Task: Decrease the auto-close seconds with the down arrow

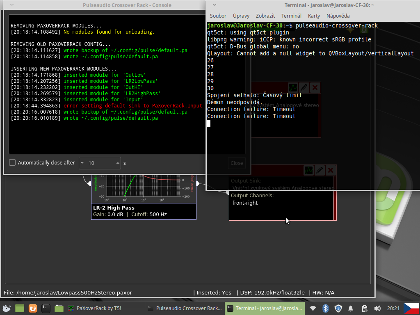Action: [x=82, y=163]
